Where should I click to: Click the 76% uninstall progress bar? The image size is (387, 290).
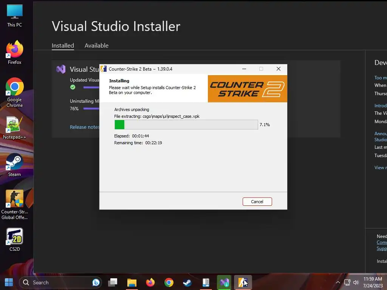pos(91,108)
